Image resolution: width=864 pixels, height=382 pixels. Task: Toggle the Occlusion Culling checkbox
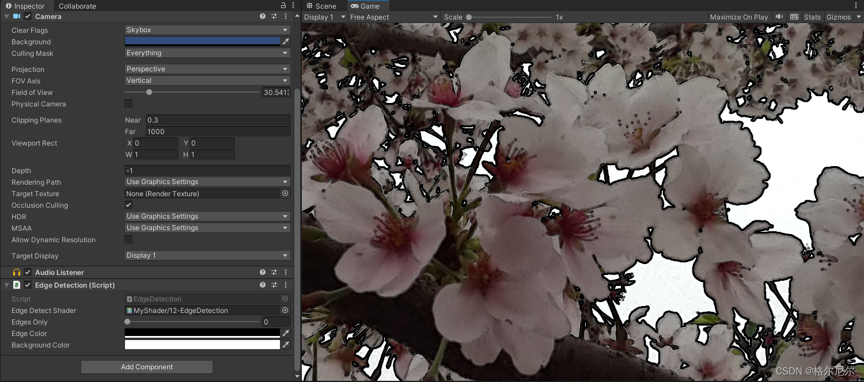click(128, 205)
